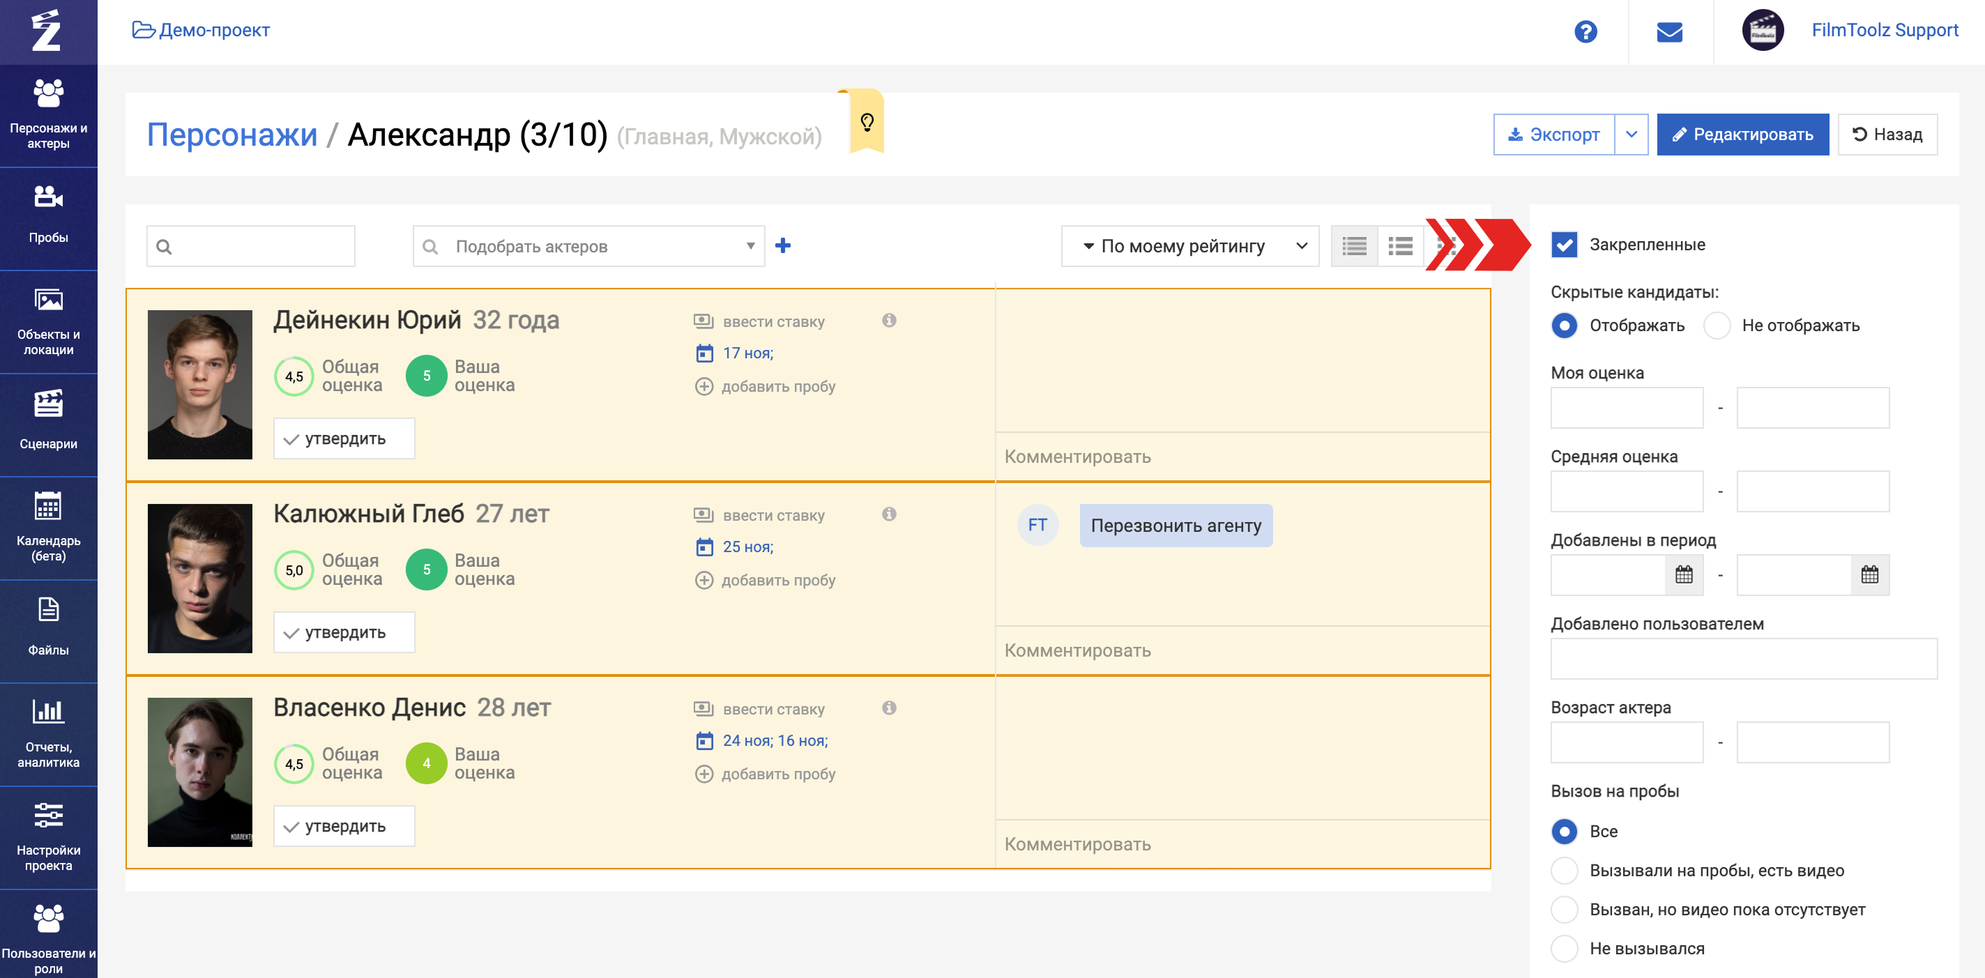This screenshot has height=978, width=1985.
Task: Switch to compact list view icon
Action: tap(1354, 246)
